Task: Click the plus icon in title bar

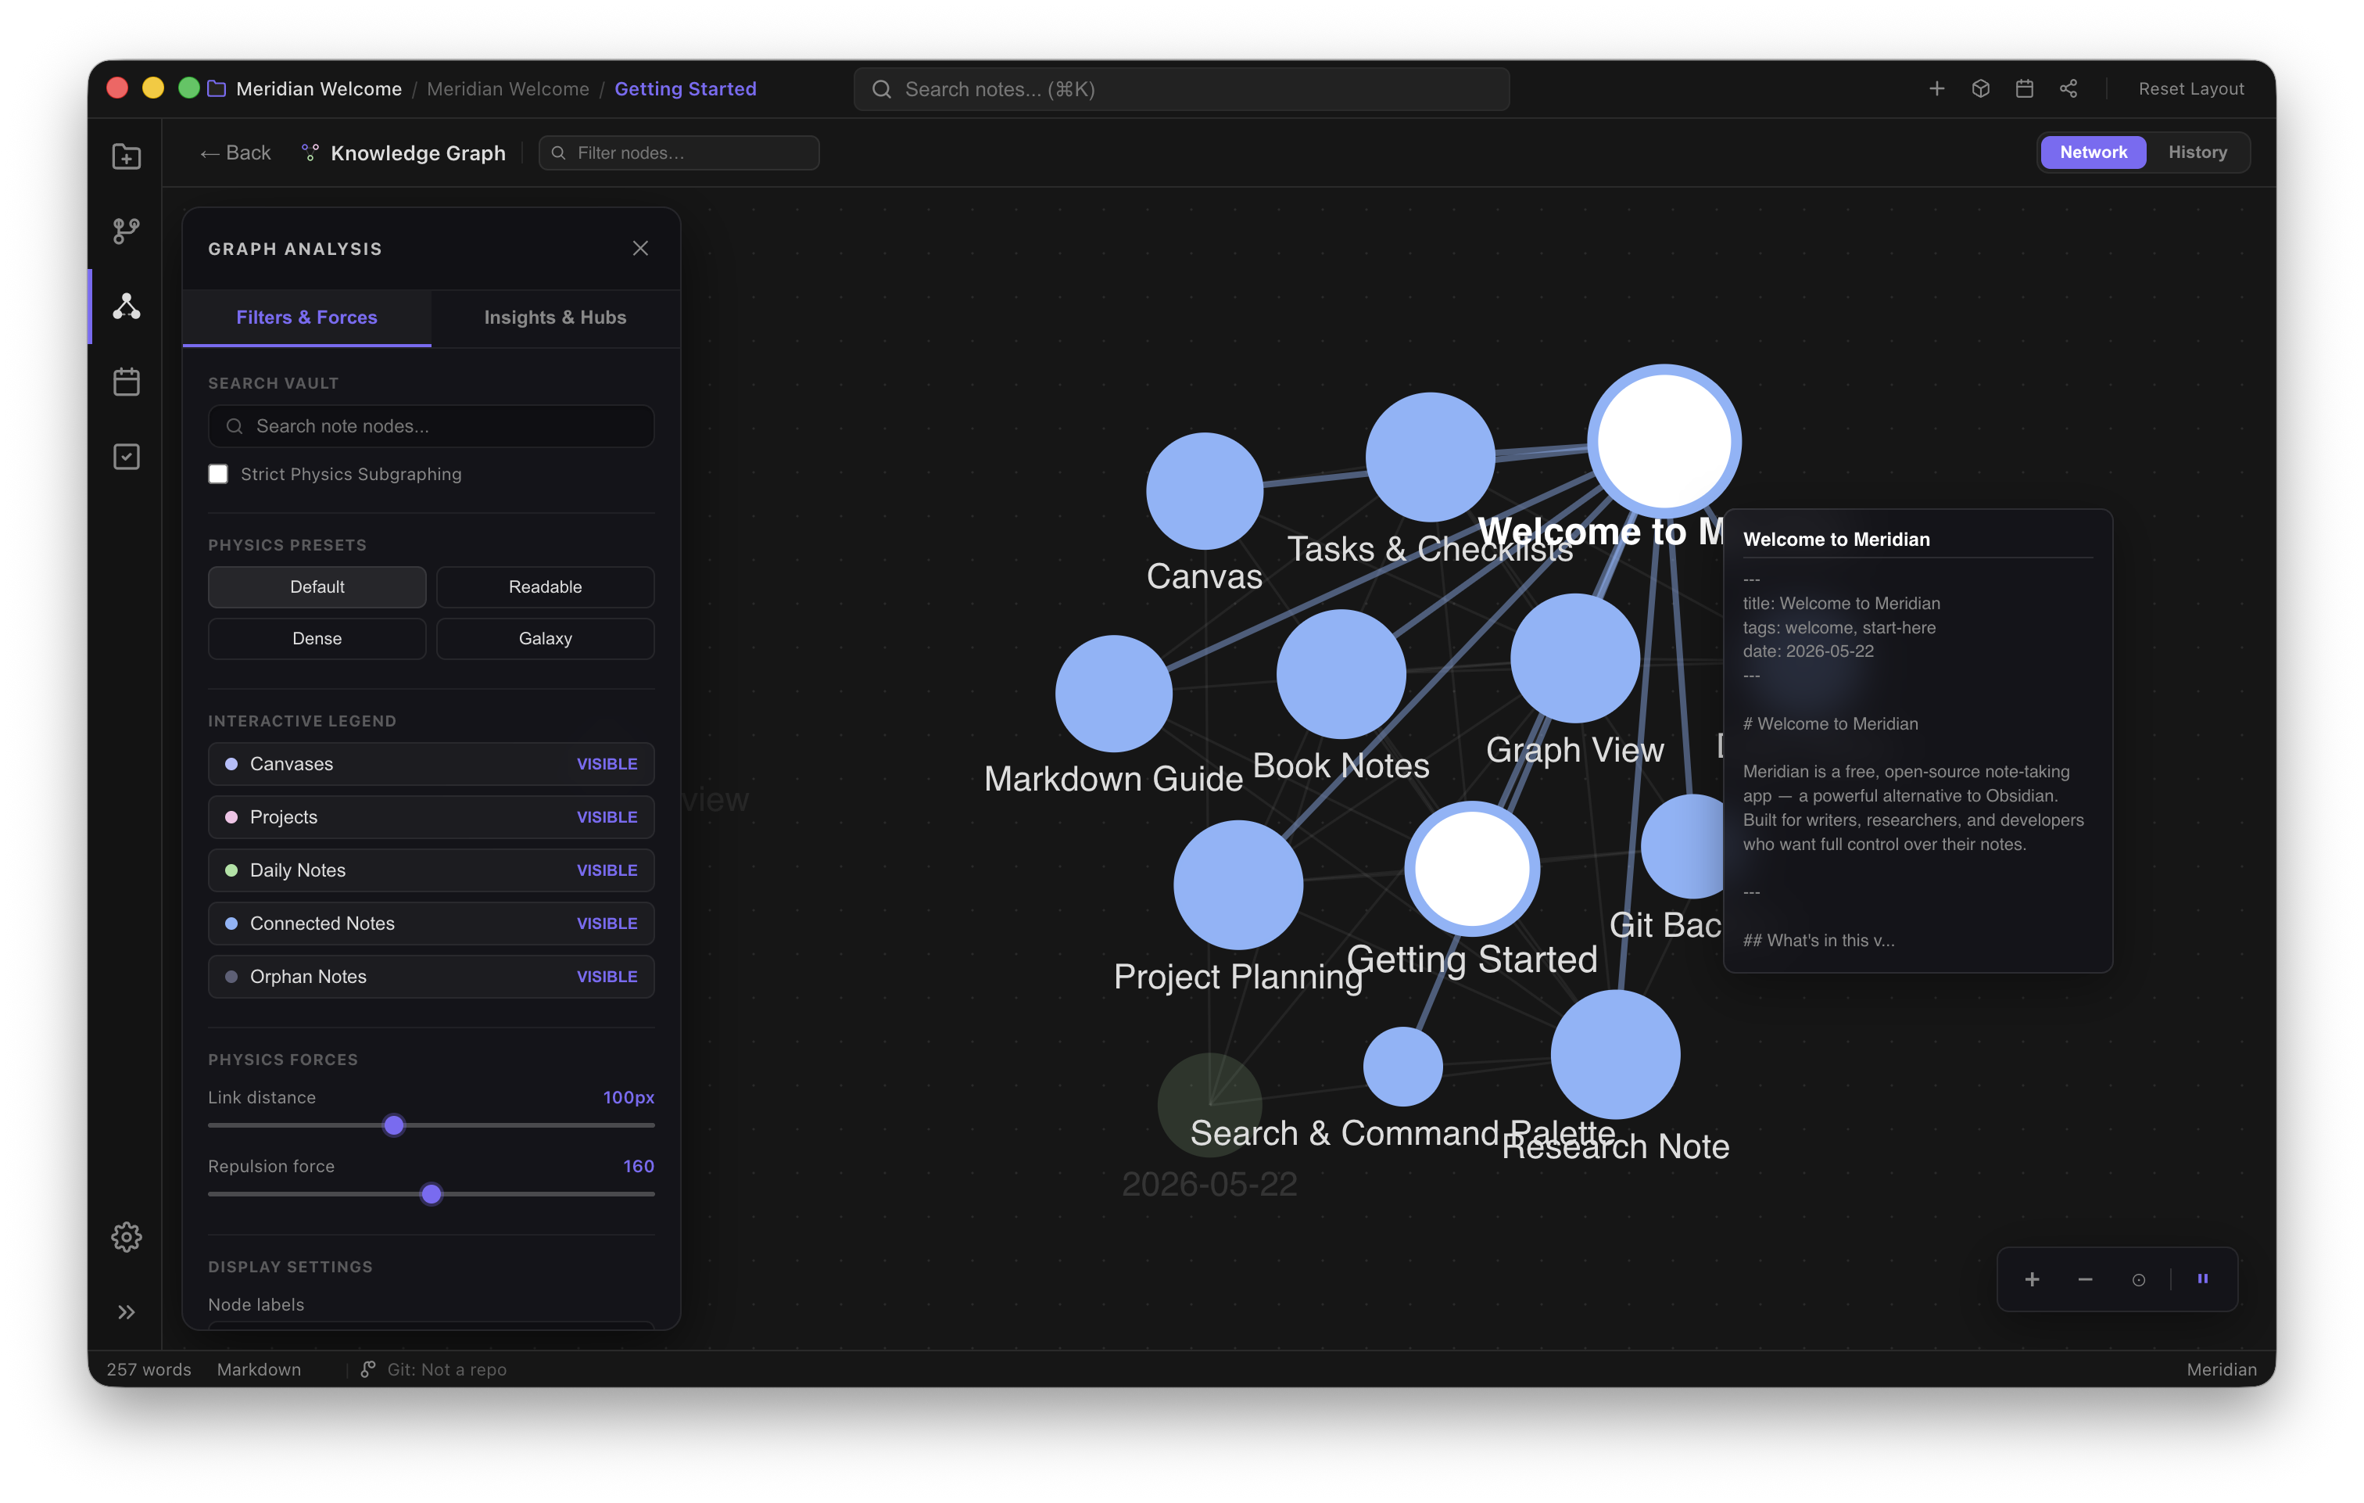Action: point(1936,88)
